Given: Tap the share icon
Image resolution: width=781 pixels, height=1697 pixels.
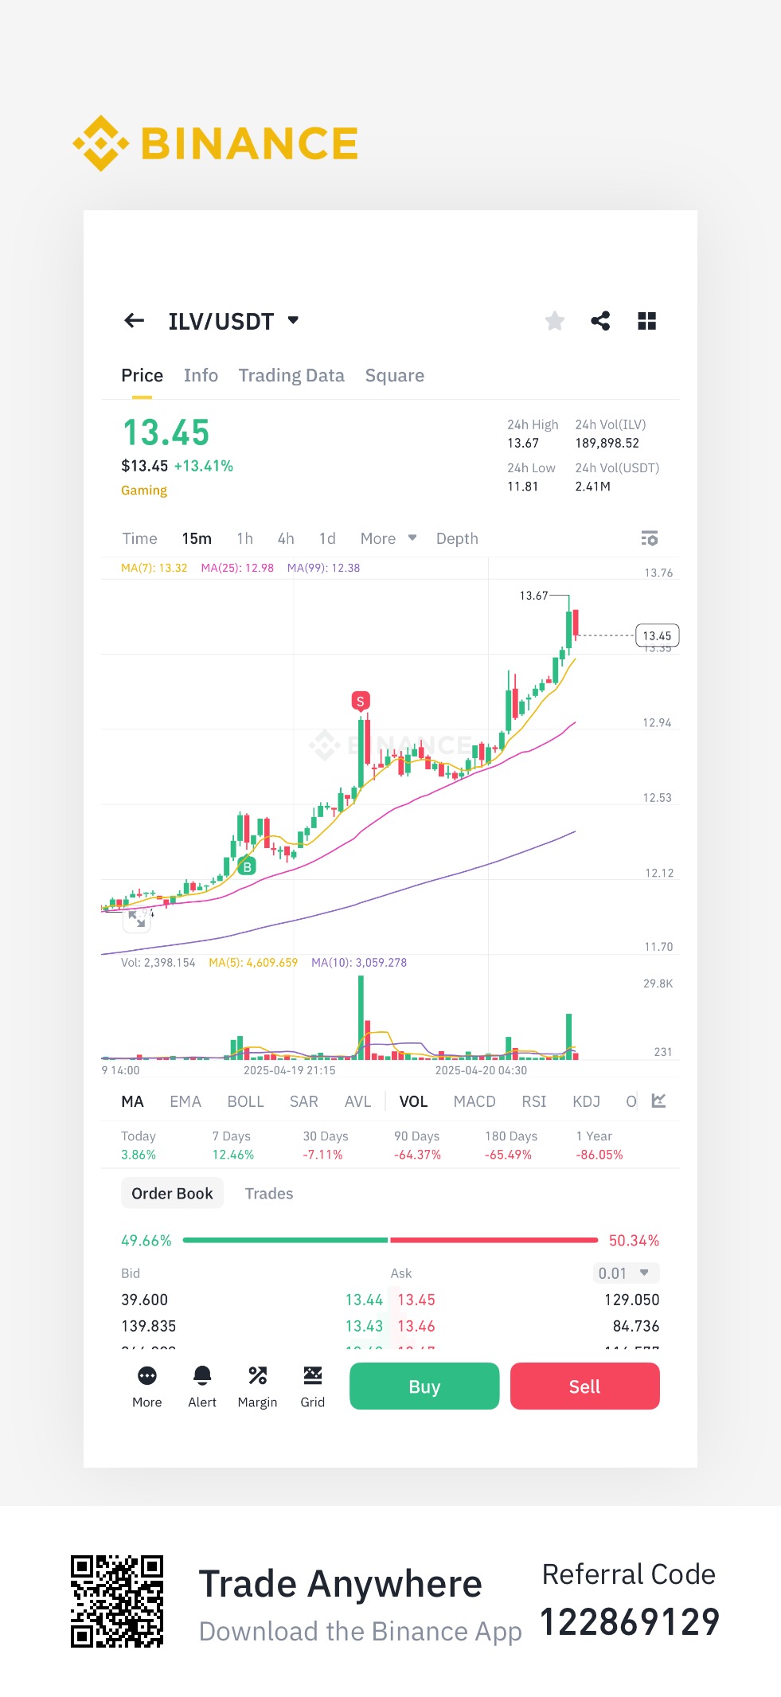Looking at the screenshot, I should (600, 321).
